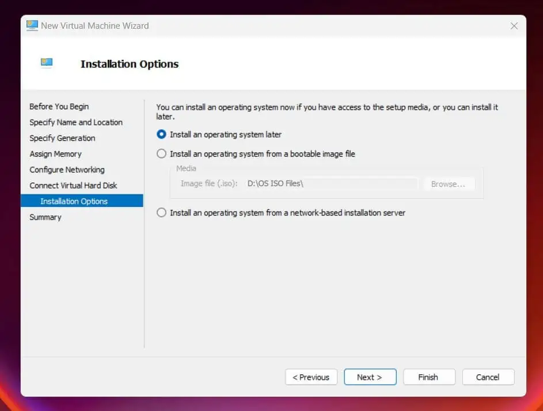Click the Next button

(370, 377)
